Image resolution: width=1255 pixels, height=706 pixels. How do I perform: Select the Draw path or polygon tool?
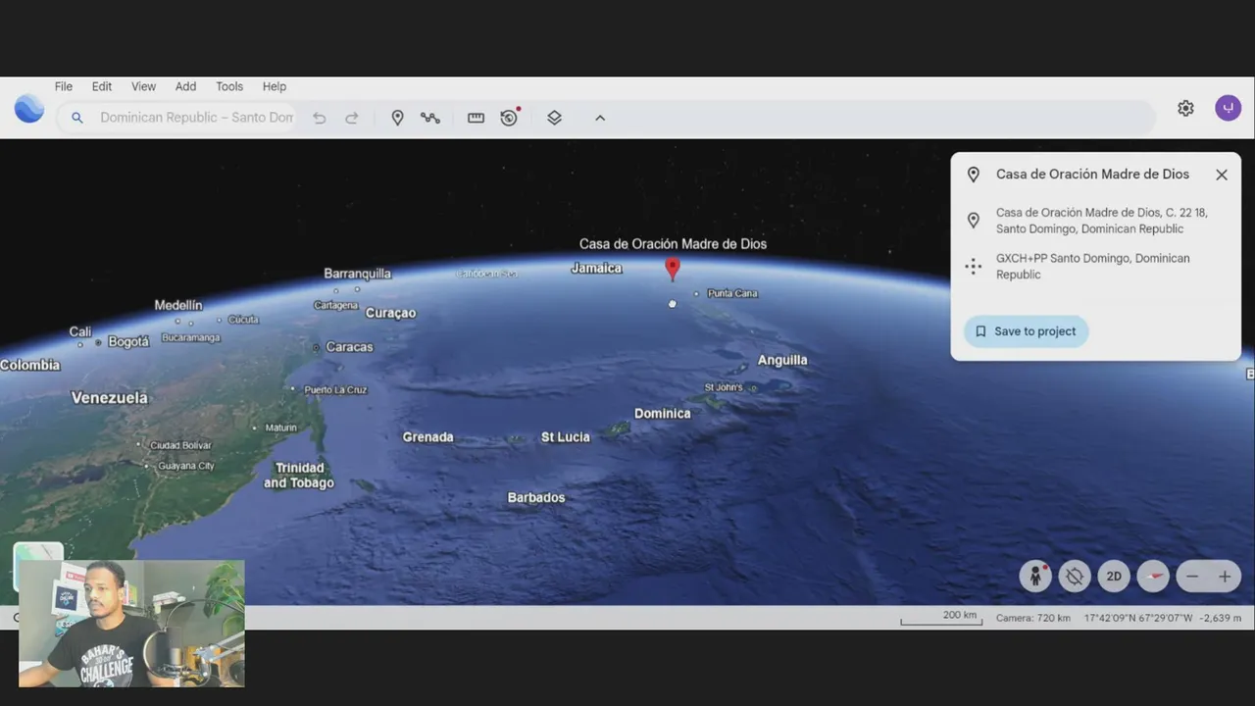tap(430, 118)
